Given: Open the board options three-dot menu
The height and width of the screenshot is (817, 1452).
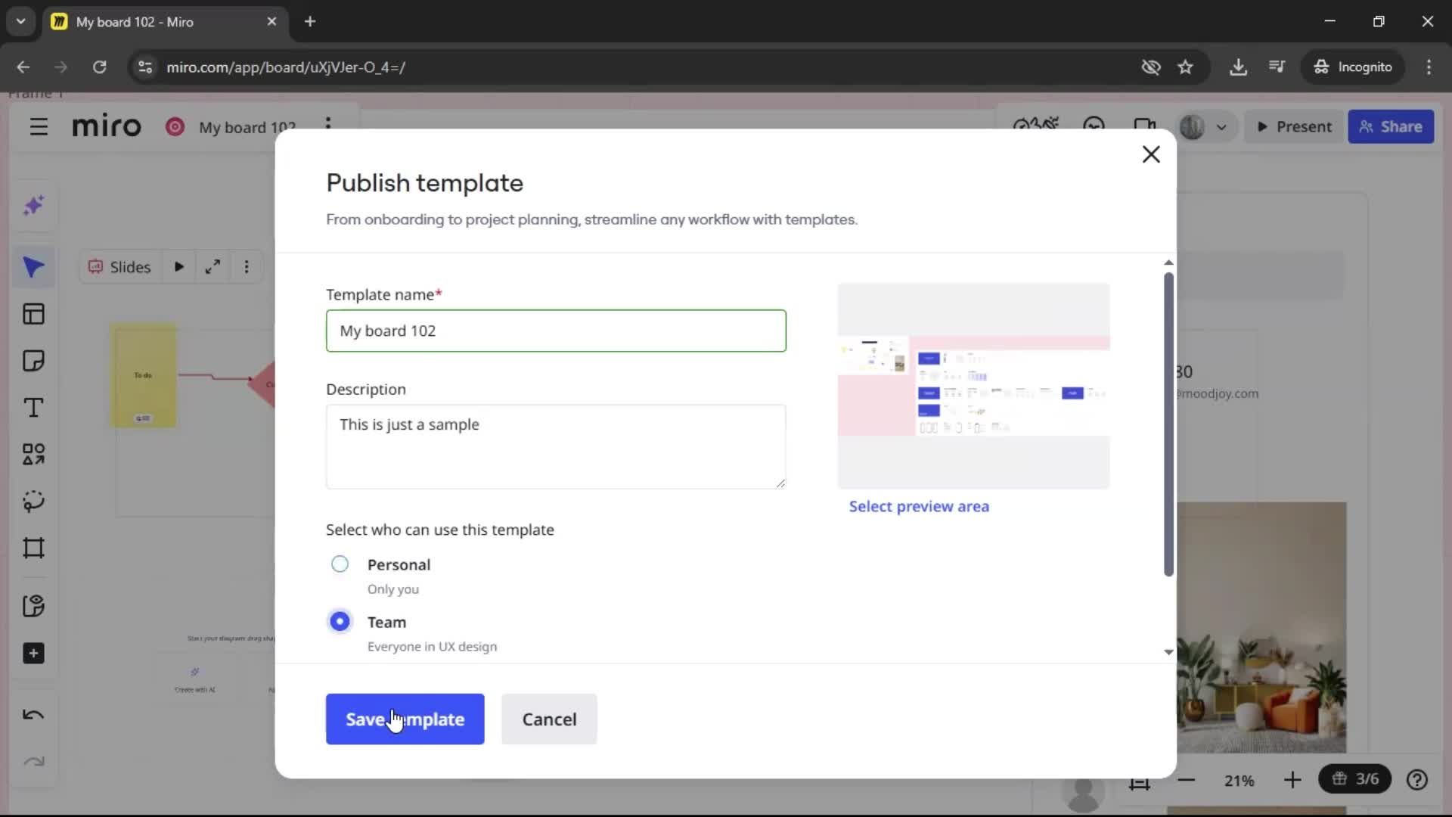Looking at the screenshot, I should (x=328, y=124).
